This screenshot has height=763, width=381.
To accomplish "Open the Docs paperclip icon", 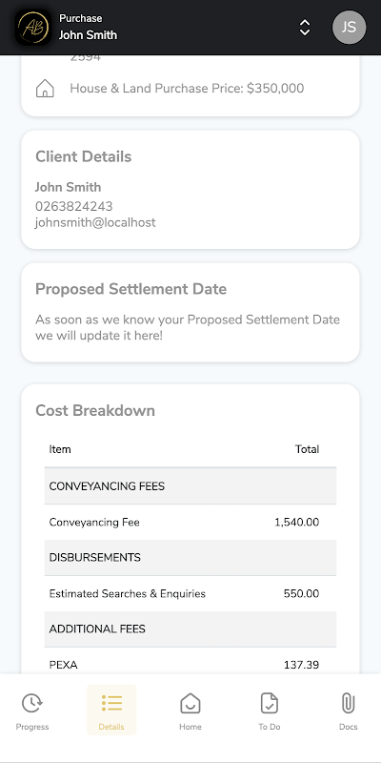I will 348,703.
